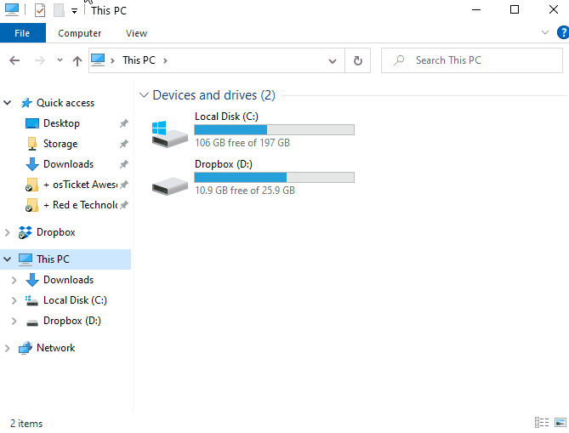Collapse the Quick access tree node
This screenshot has width=569, height=433.
click(x=8, y=103)
